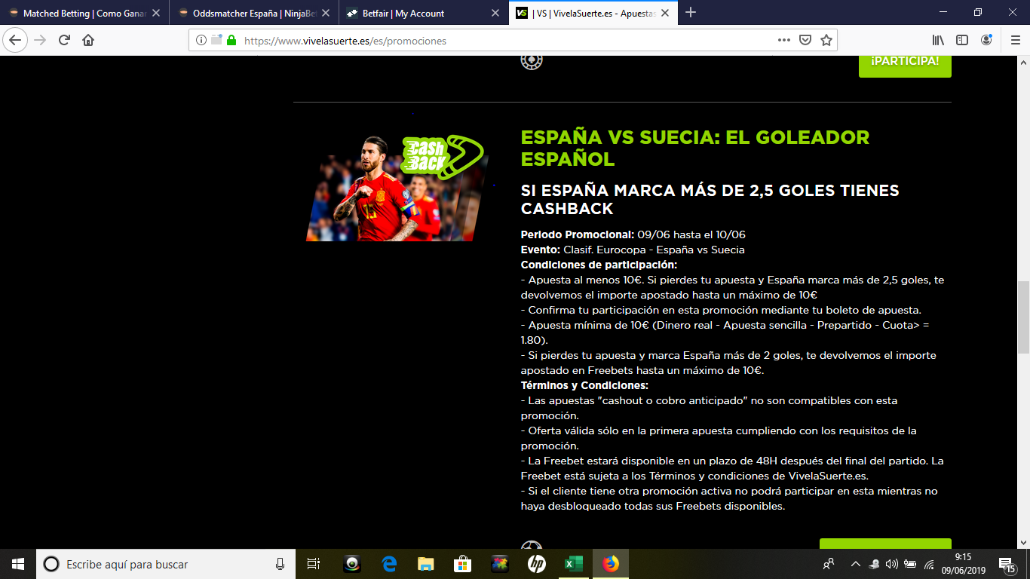Click the 'Términos y Condiciones:' heading
This screenshot has height=579, width=1030.
pos(584,385)
